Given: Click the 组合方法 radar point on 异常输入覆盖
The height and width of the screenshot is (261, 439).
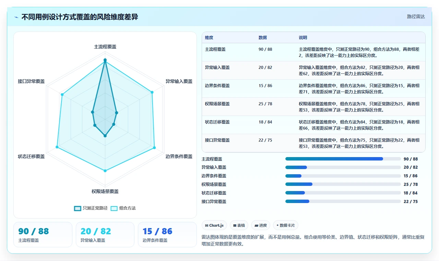Looking at the screenshot, I should [x=152, y=92].
